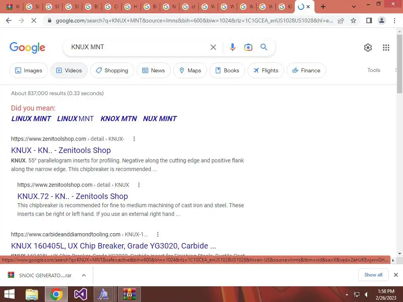Expand SNOIC GENERATO download options

84,275
